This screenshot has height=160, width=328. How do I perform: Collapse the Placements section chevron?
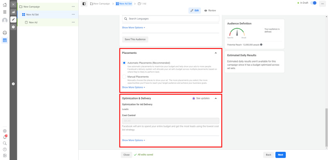(x=216, y=53)
